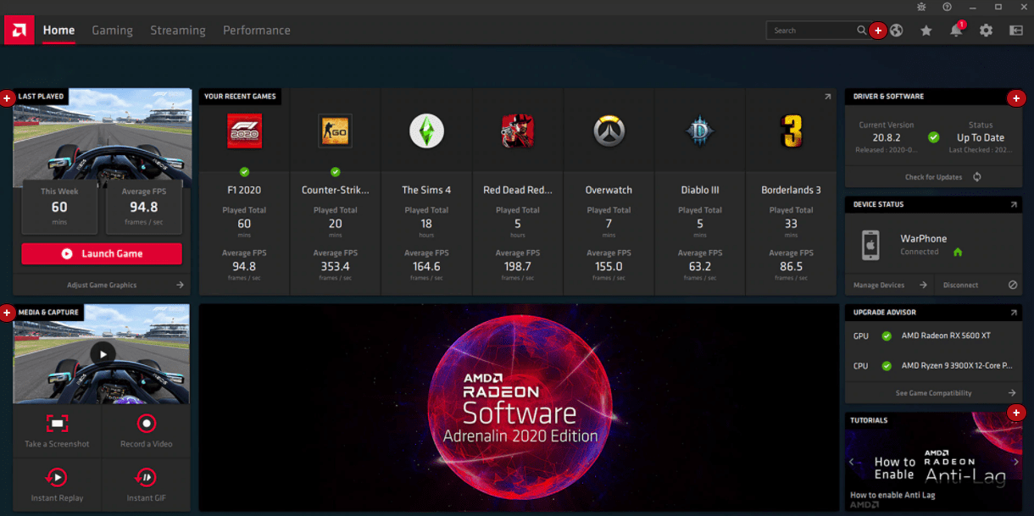Click the Adjust Game Graphics link

pyautogui.click(x=102, y=286)
